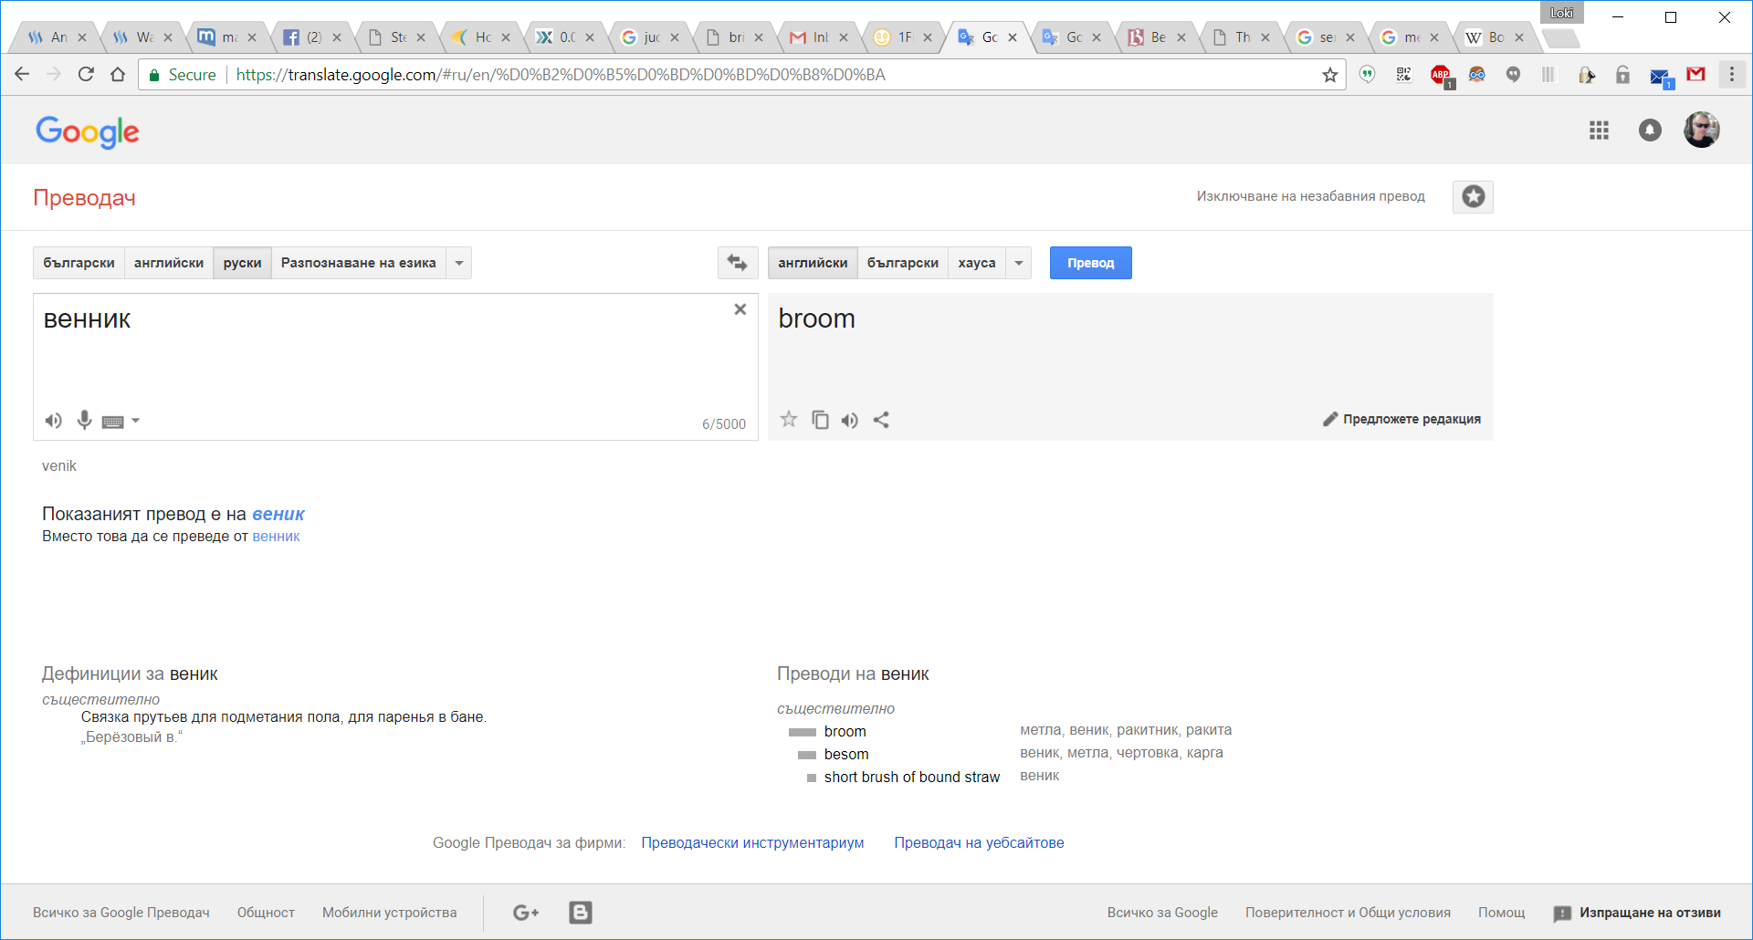This screenshot has height=940, width=1753.
Task: Switch to Facebook browser tab
Action: click(x=312, y=37)
